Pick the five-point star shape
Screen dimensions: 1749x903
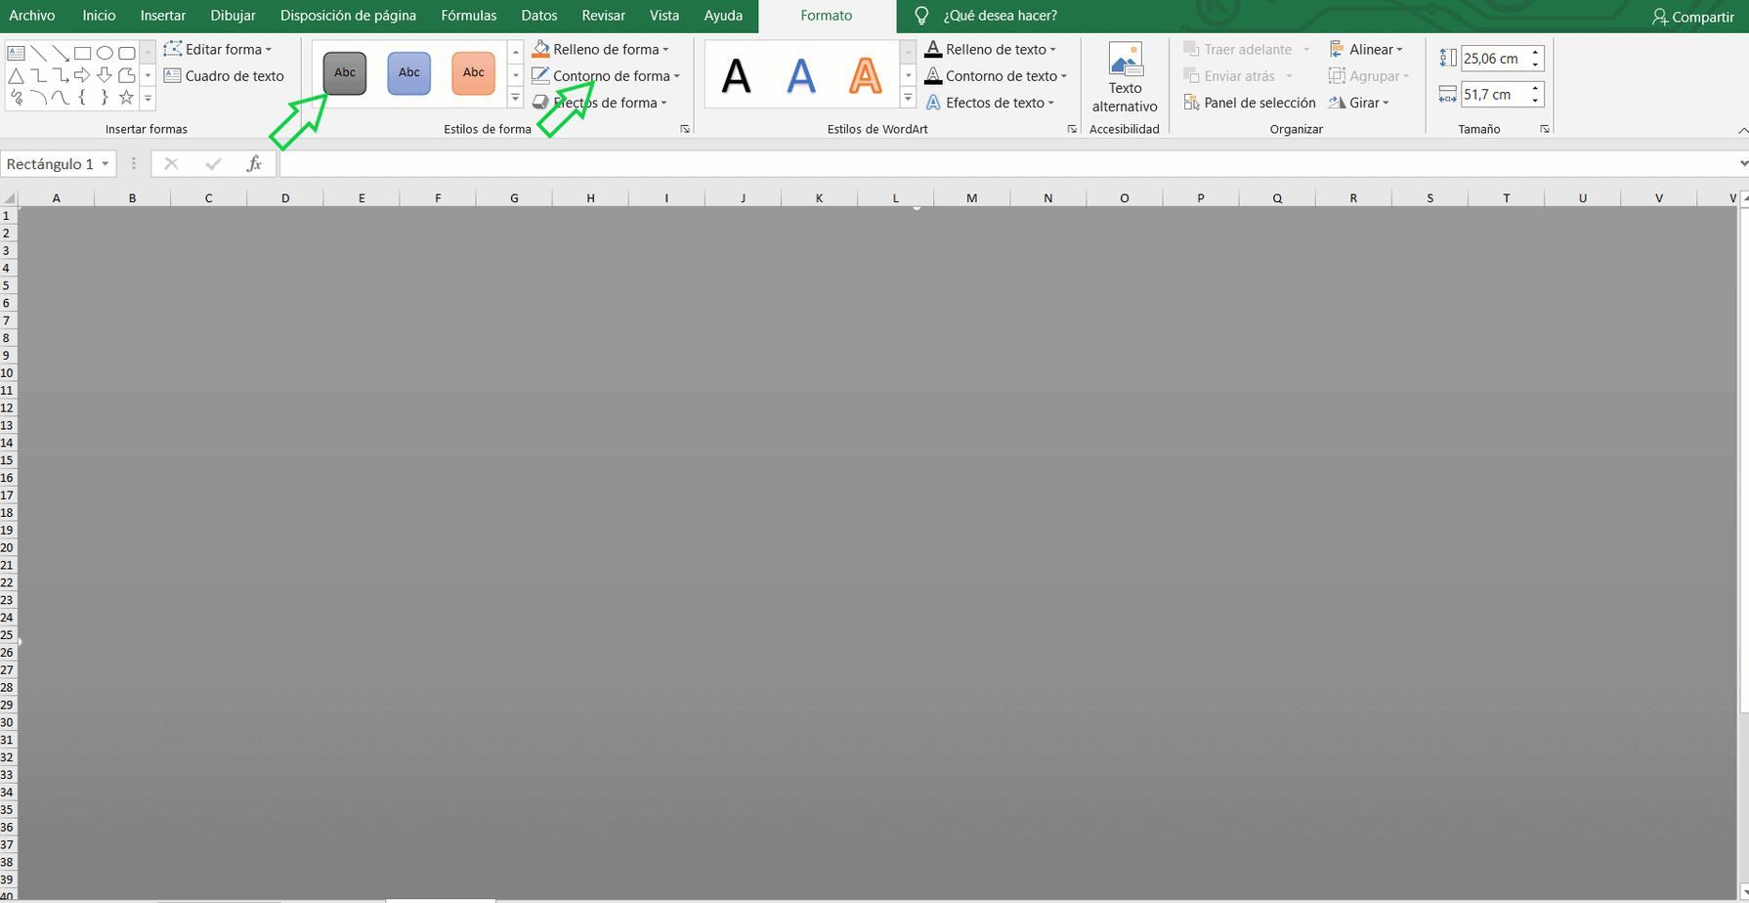click(x=126, y=97)
